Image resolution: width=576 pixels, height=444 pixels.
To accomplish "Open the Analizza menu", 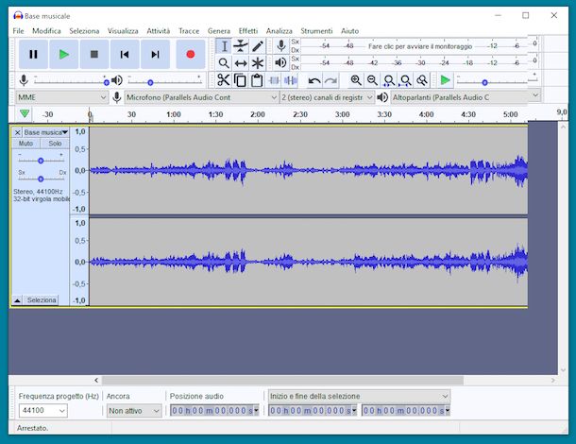I will [x=280, y=31].
